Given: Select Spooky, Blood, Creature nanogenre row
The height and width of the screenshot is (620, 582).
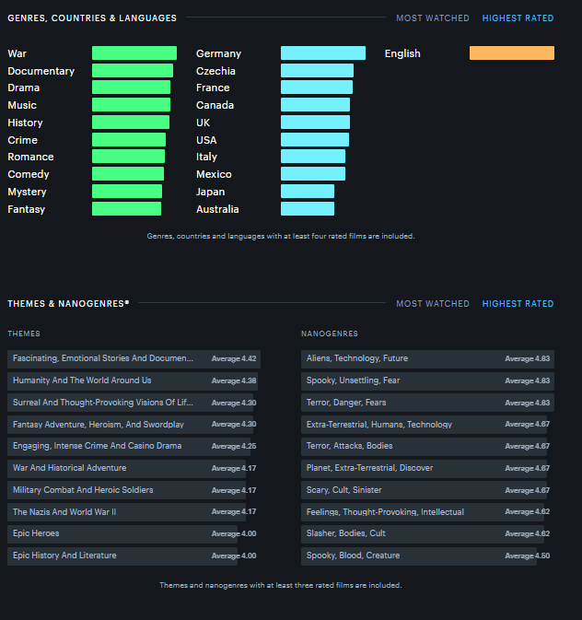Looking at the screenshot, I should pos(353,556).
